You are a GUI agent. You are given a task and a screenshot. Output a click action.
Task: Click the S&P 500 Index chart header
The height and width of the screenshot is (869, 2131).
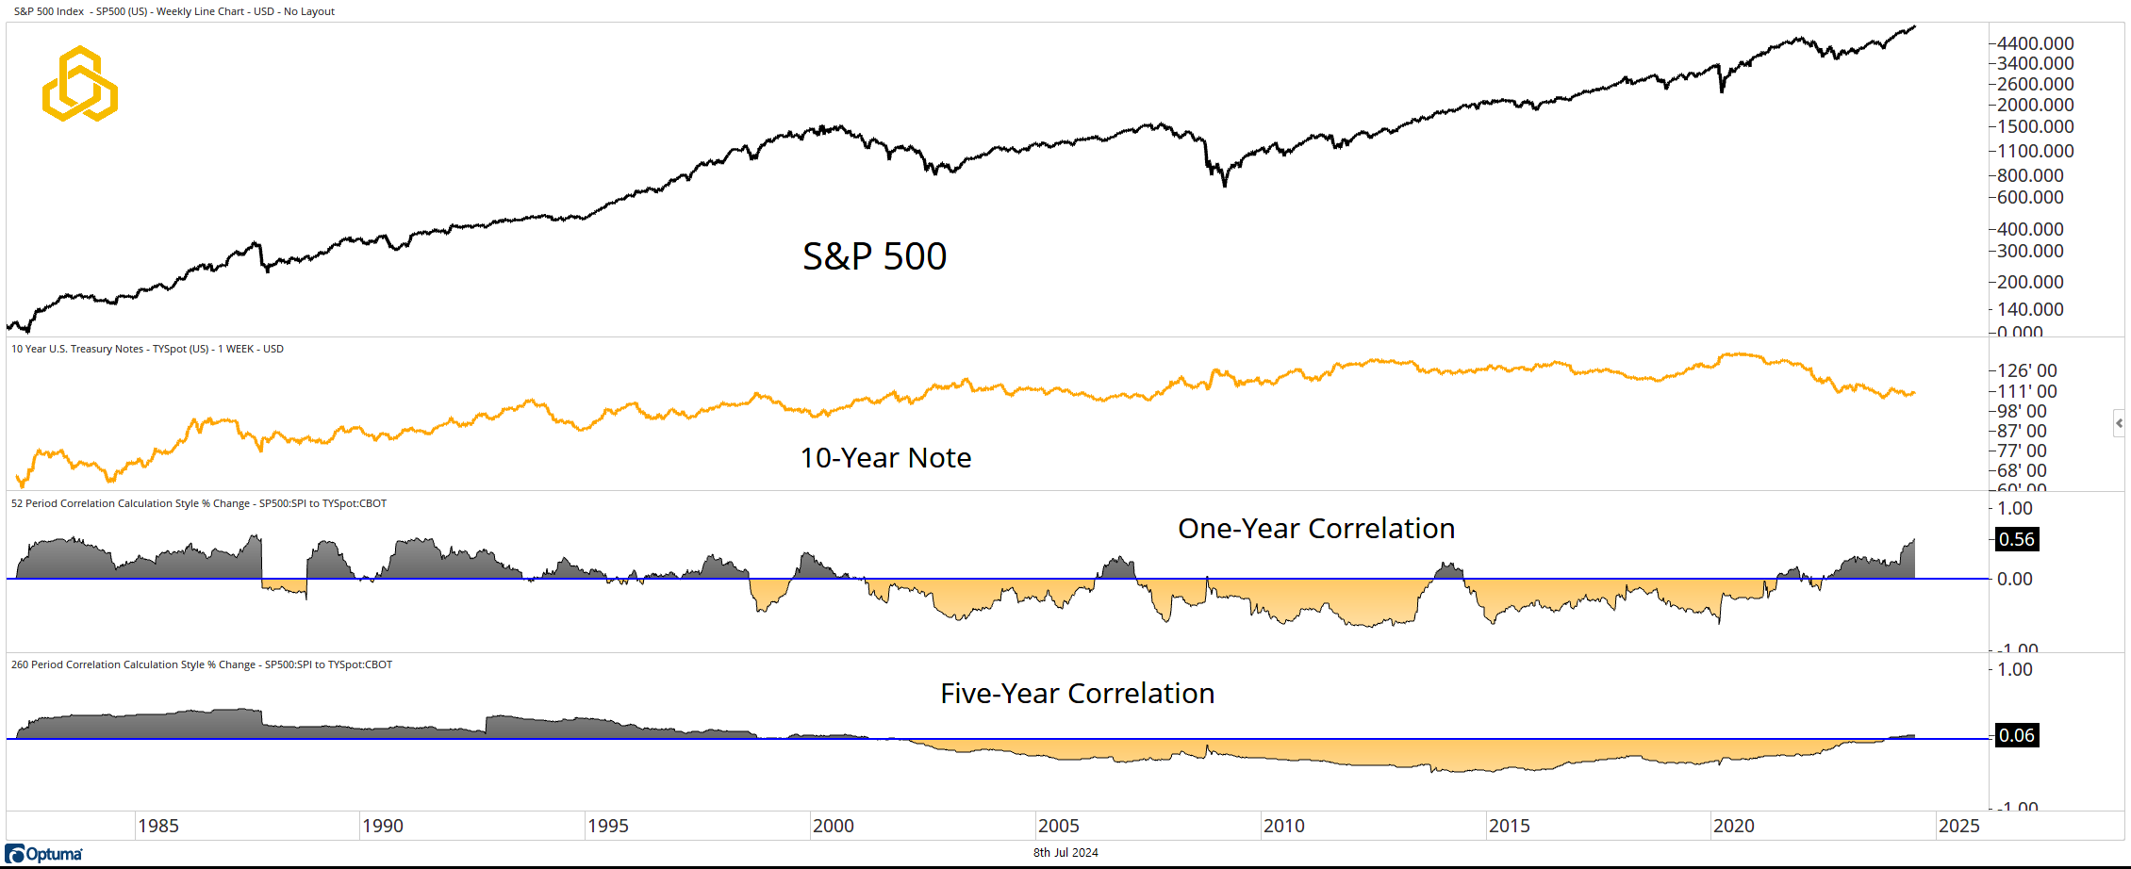[x=174, y=11]
